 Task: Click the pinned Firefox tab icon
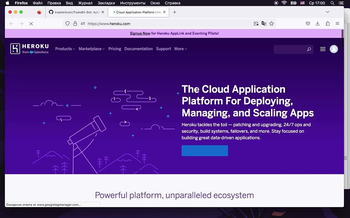coord(39,12)
